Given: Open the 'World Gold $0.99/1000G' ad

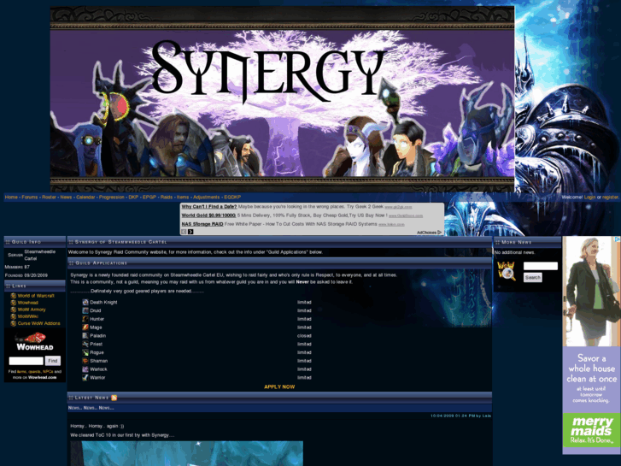Looking at the screenshot, I should (208, 215).
